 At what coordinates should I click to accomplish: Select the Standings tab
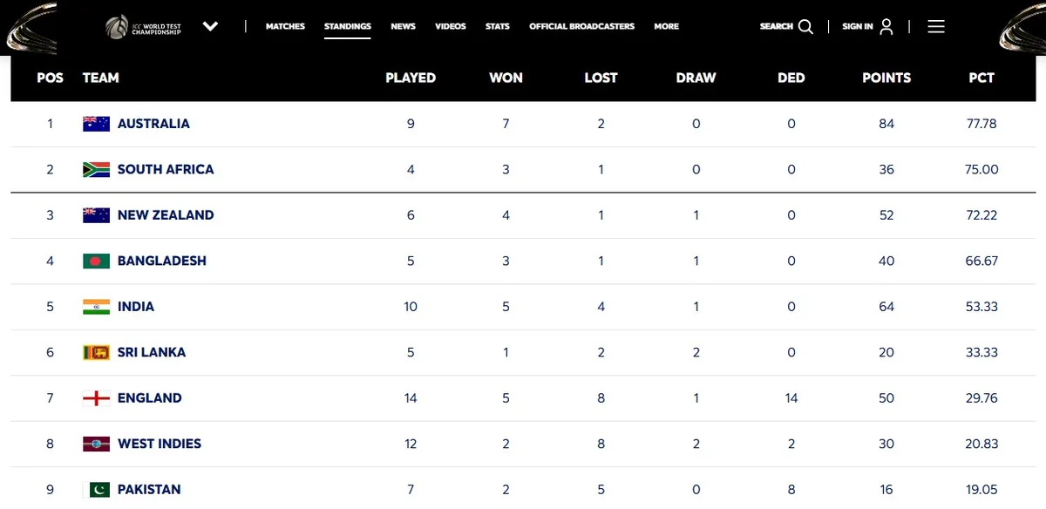click(348, 27)
